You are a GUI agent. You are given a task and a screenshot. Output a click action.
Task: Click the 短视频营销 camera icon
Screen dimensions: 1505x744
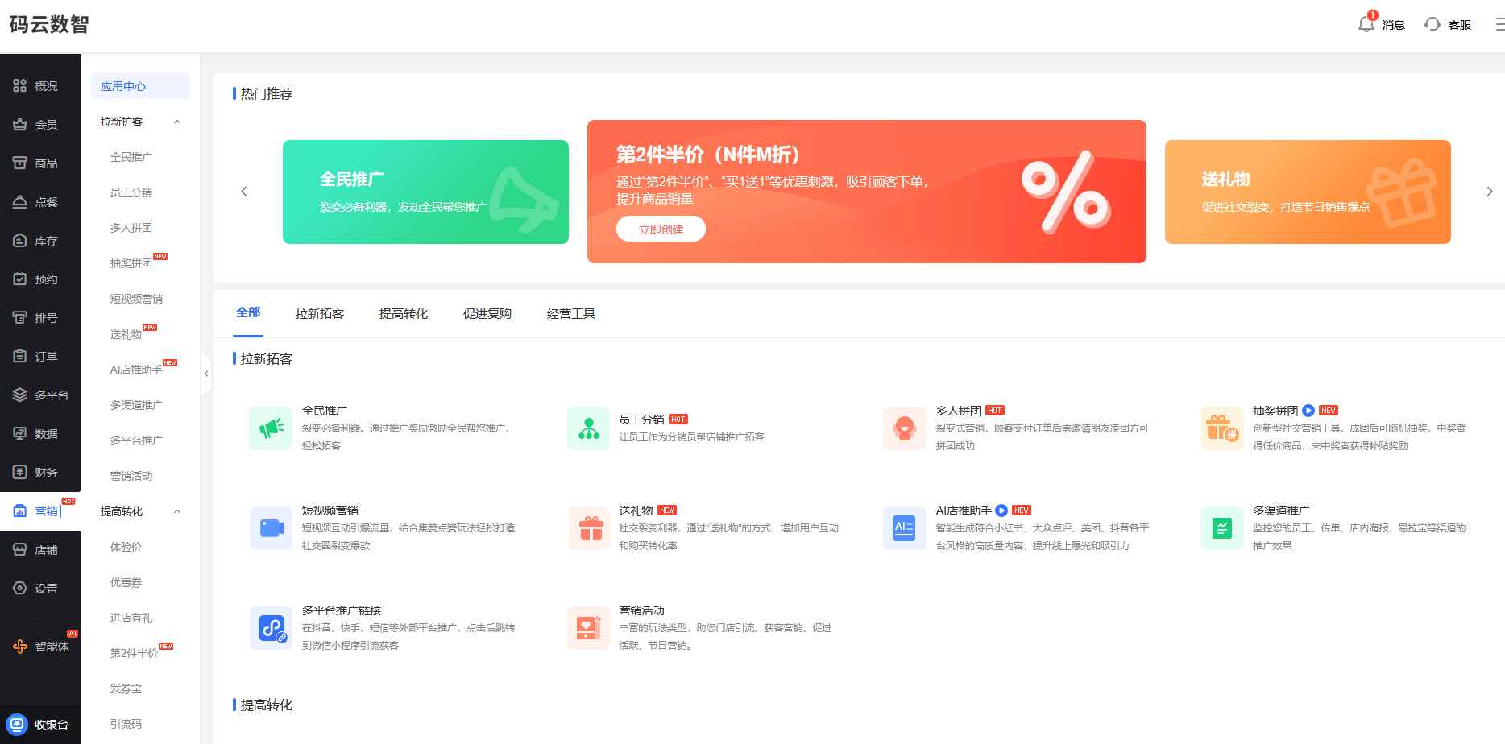coord(271,527)
